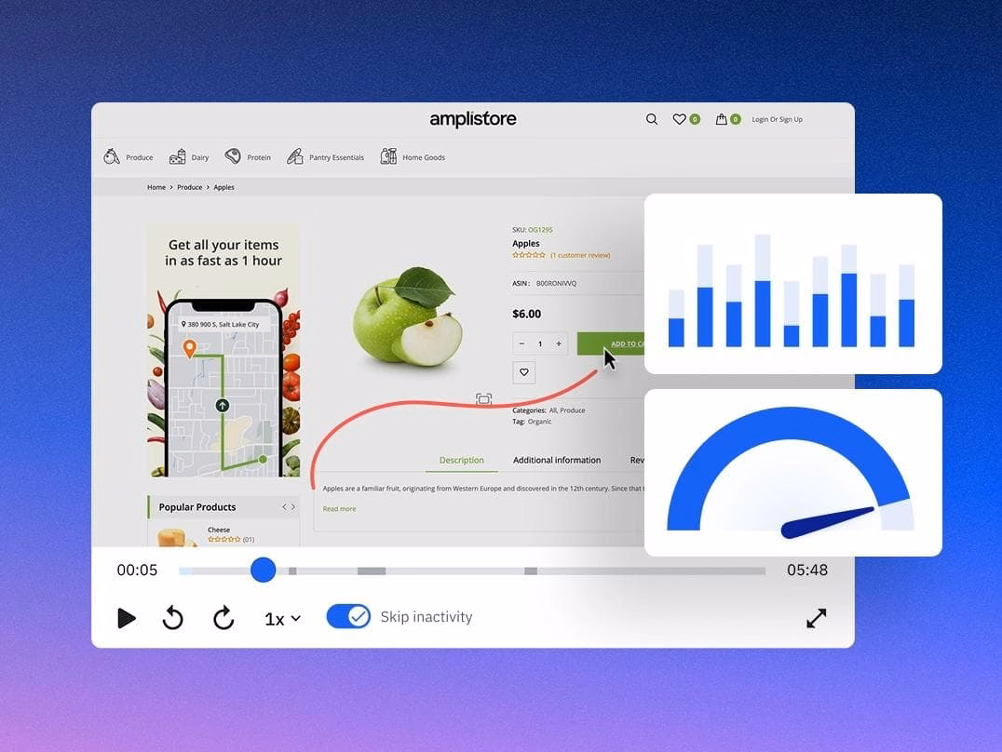Decrease quantity with the minus button
Image resolution: width=1002 pixels, height=752 pixels.
(521, 343)
